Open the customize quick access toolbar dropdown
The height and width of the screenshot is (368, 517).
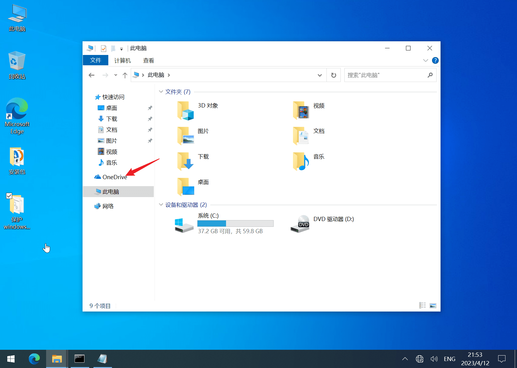click(x=121, y=49)
